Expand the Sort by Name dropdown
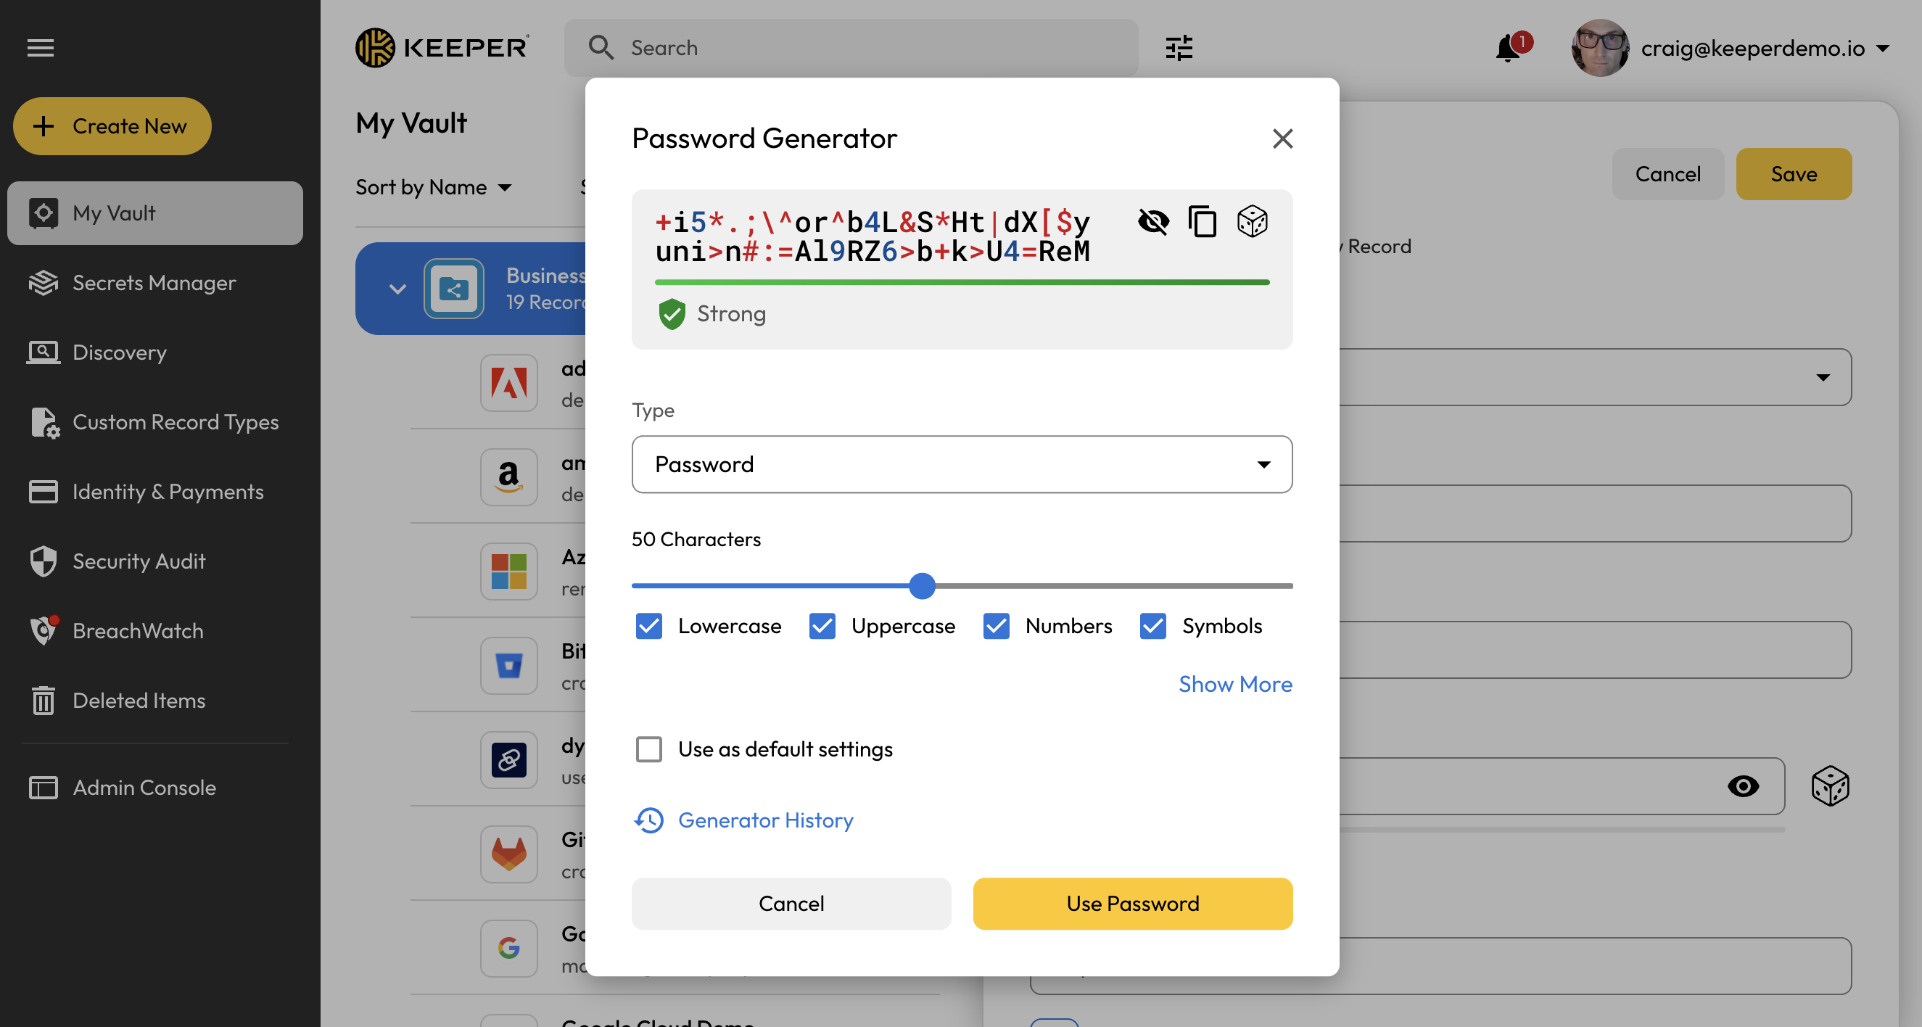The width and height of the screenshot is (1922, 1027). pos(434,186)
